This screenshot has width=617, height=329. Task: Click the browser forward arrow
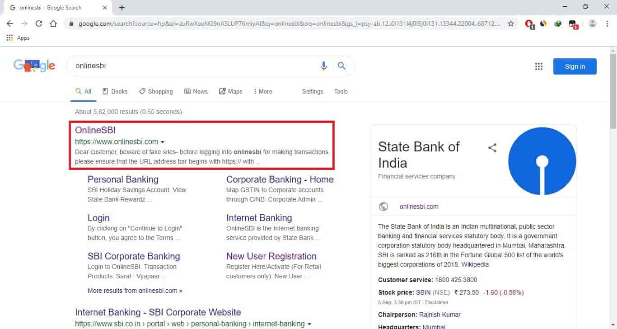(x=24, y=23)
